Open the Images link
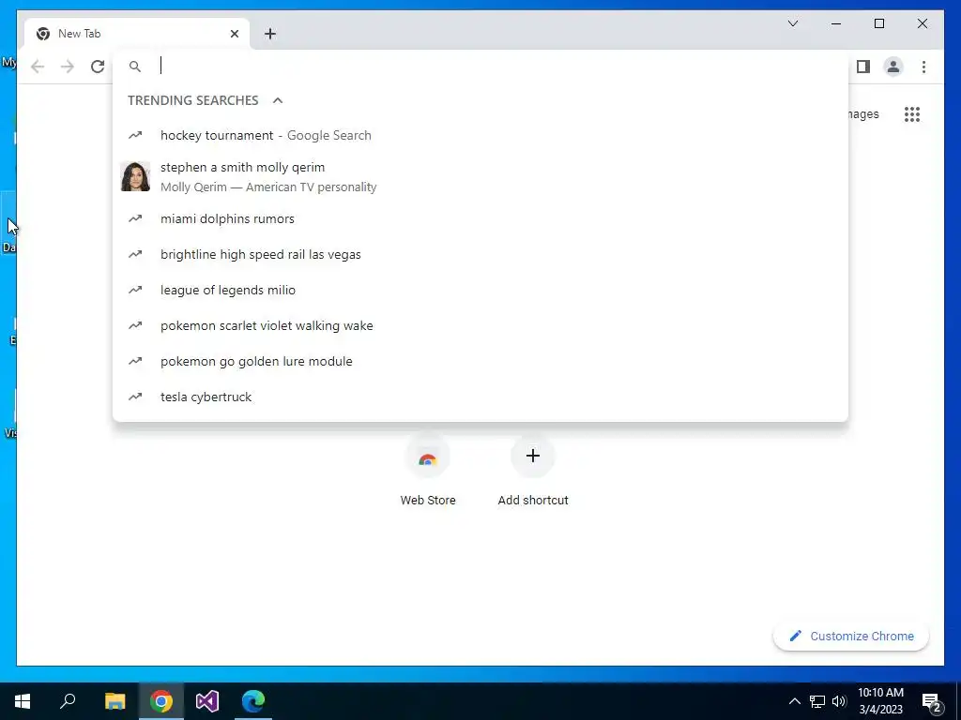The width and height of the screenshot is (961, 720). click(863, 113)
